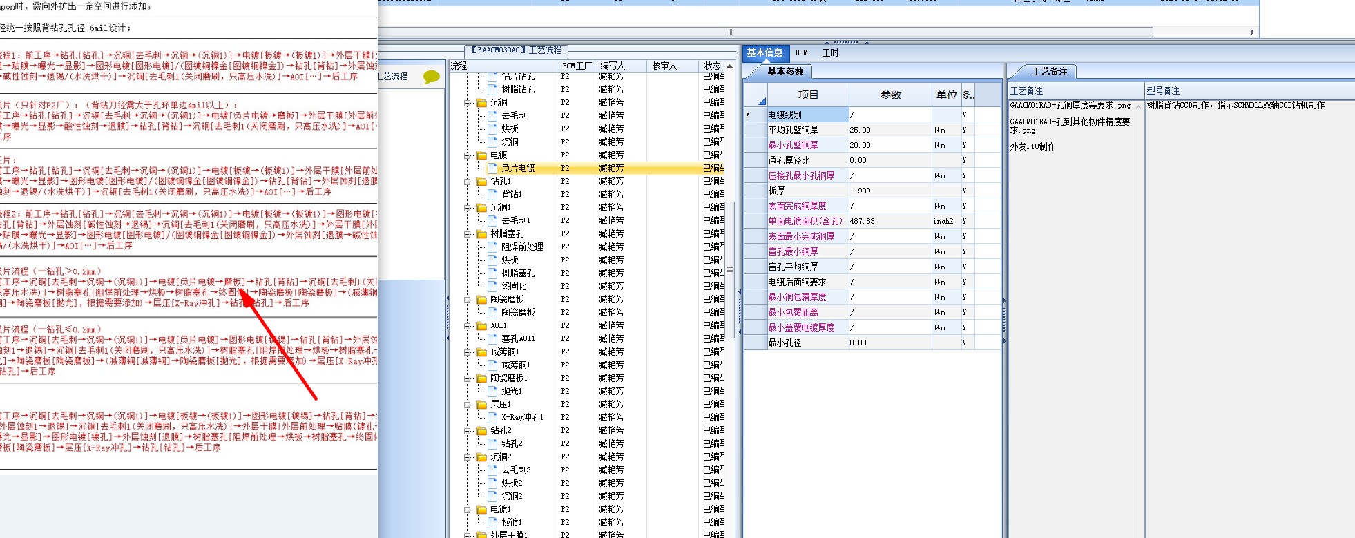Click the folder icon beside 层压1
The image size is (1355, 538).
coord(481,404)
